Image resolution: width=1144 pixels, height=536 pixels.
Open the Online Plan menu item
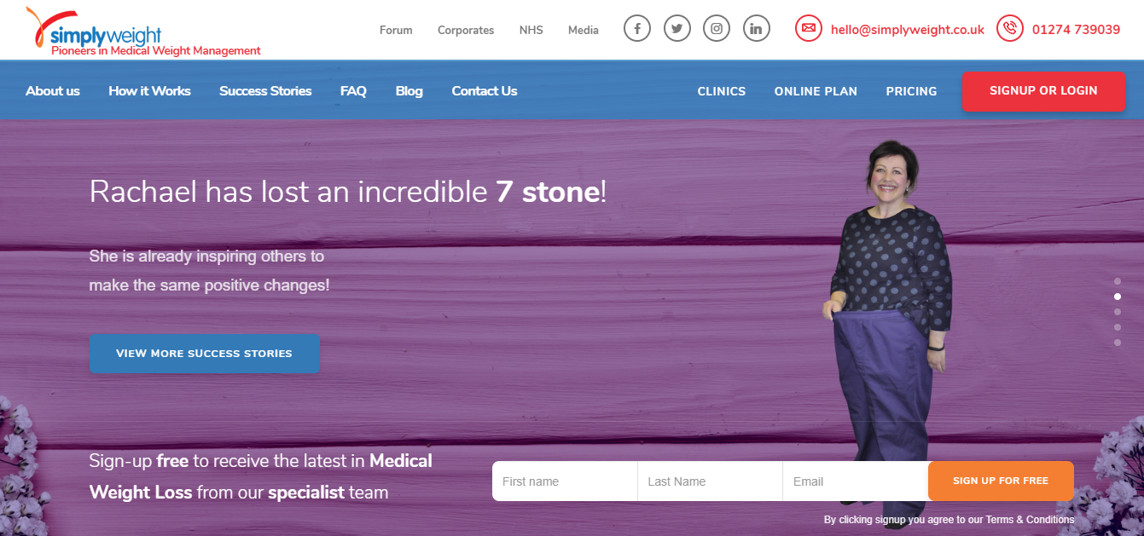816,91
